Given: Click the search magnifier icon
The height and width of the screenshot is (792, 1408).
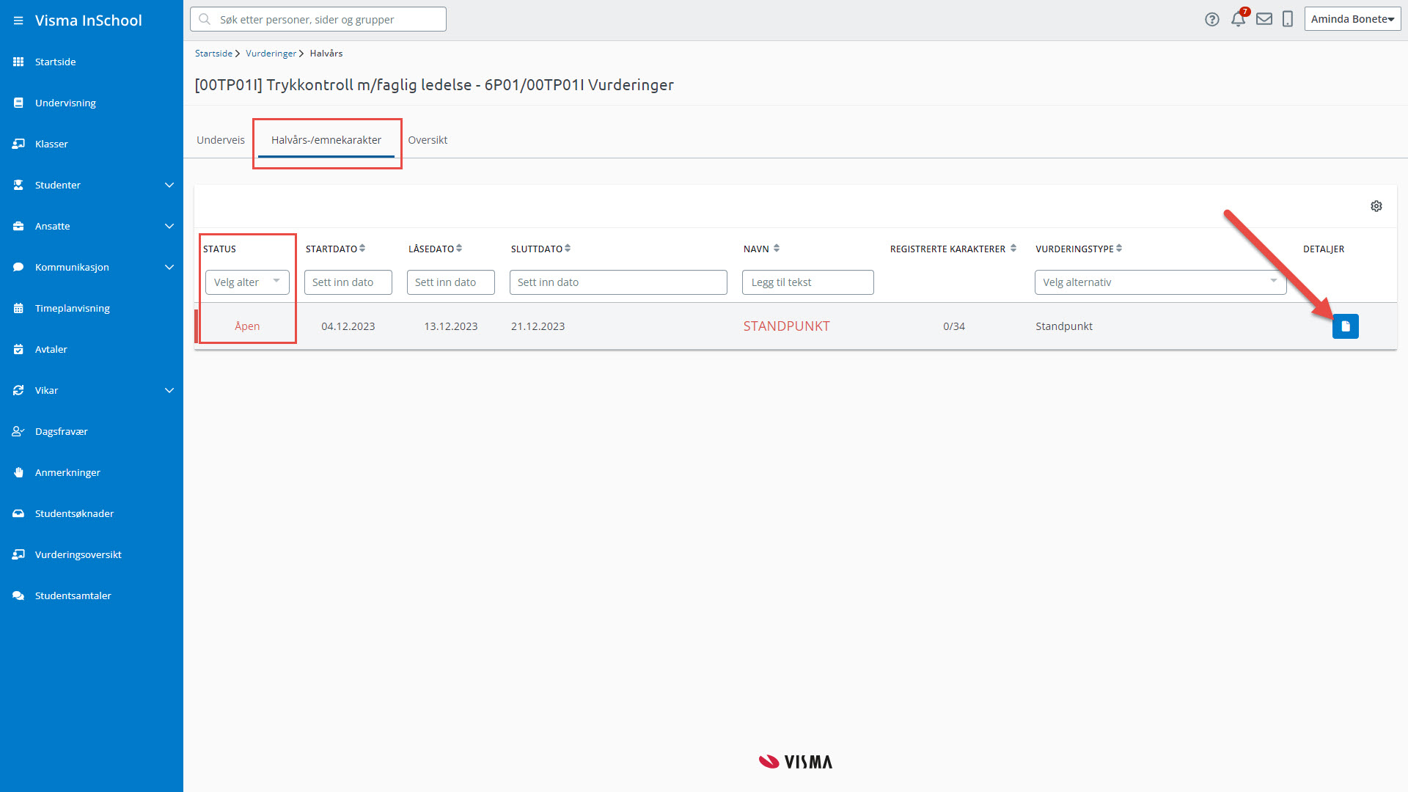Looking at the screenshot, I should 205,19.
